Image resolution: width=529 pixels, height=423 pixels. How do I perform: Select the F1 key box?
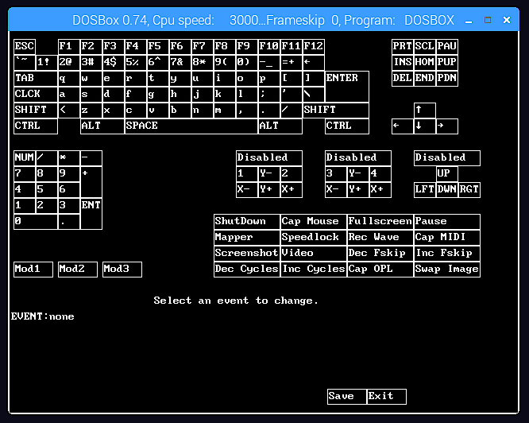[69, 47]
